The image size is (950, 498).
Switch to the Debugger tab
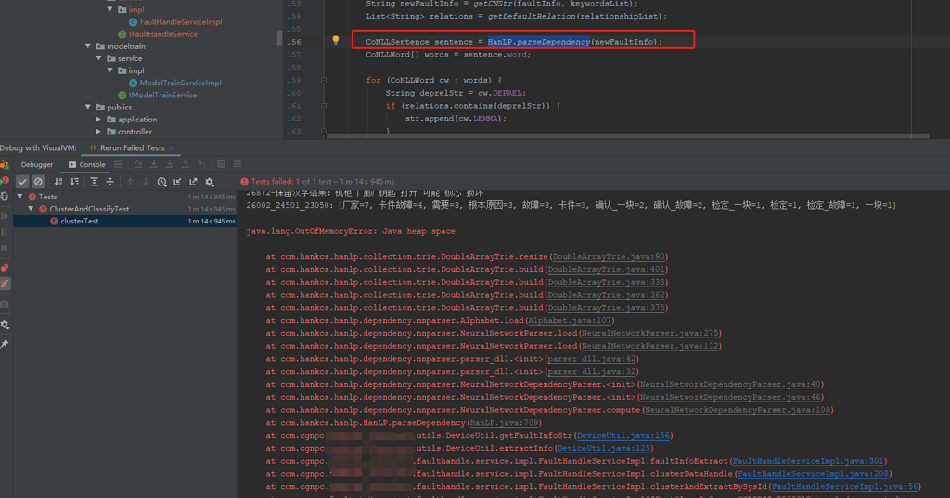37,164
